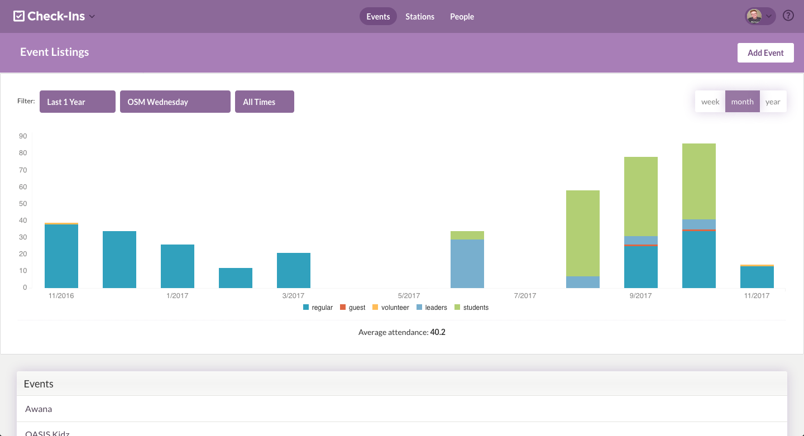Open the Last 1 Year filter
804x436 pixels.
pos(77,101)
